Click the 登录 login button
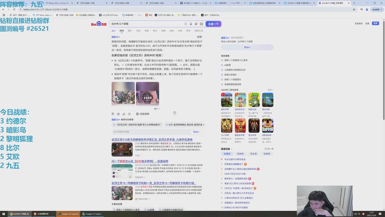 375,23
